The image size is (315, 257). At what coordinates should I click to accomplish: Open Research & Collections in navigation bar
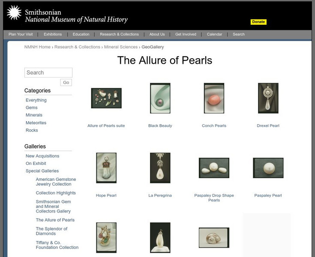(119, 34)
